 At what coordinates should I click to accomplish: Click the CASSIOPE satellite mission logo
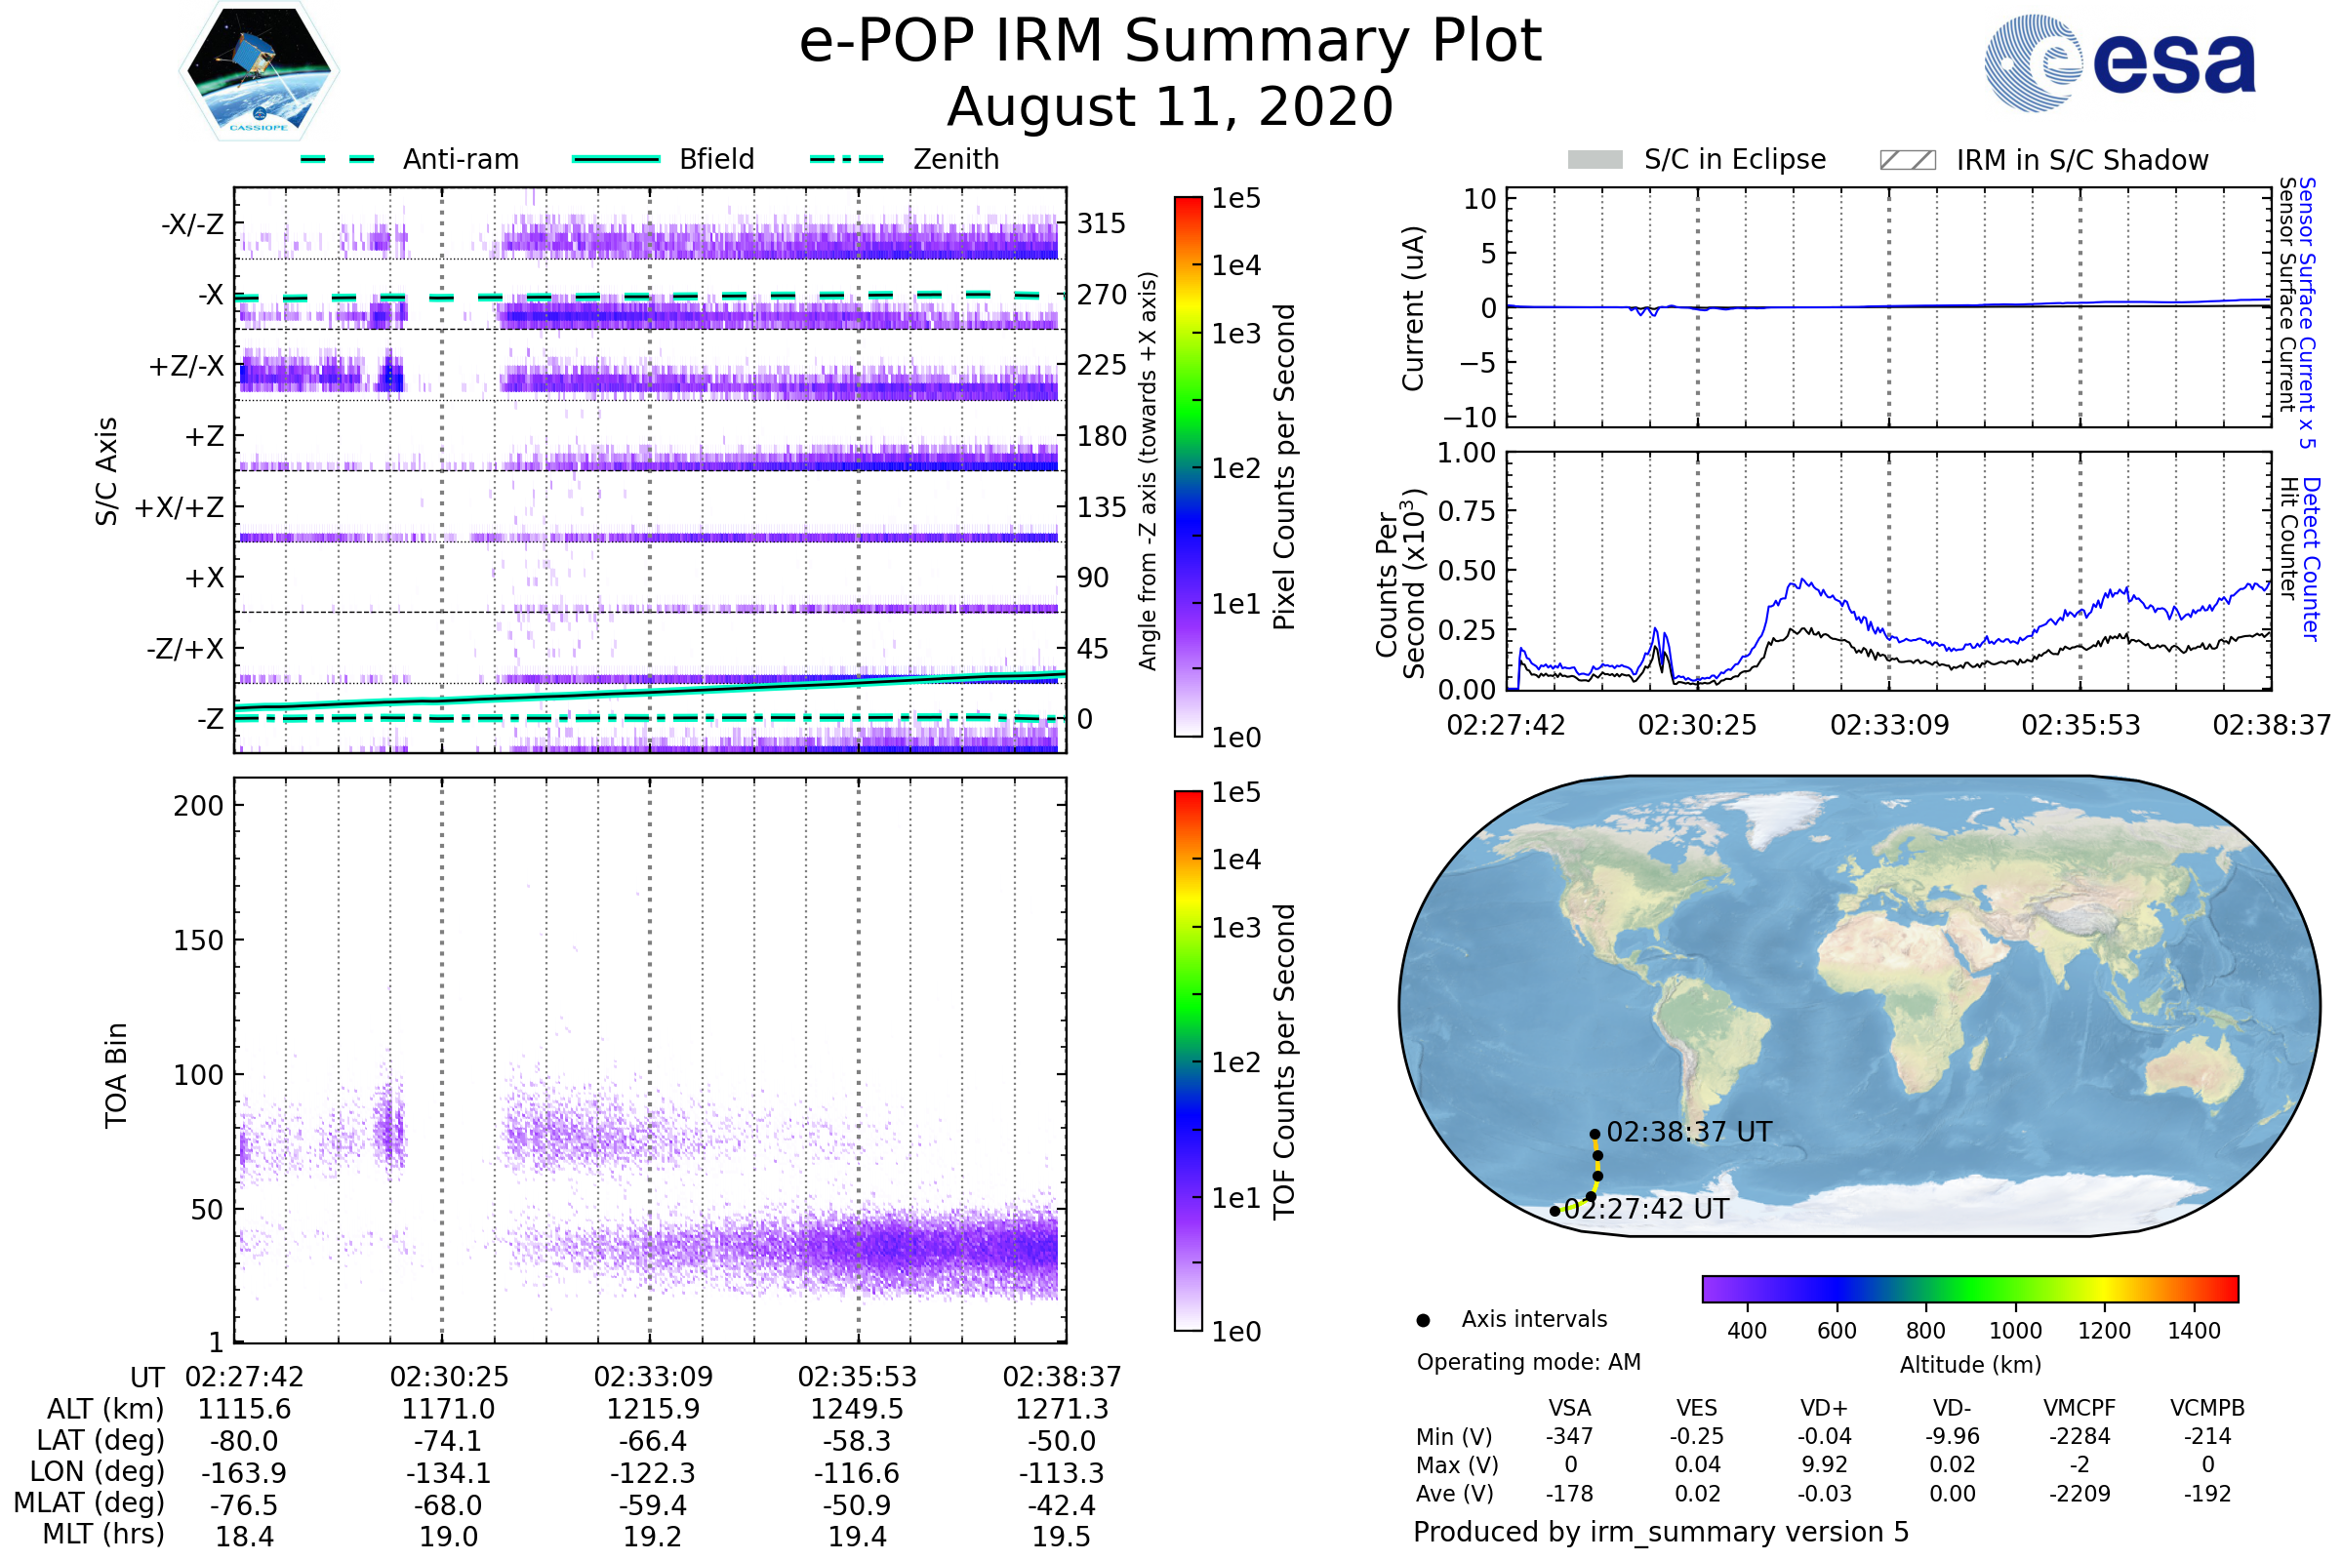pyautogui.click(x=259, y=71)
